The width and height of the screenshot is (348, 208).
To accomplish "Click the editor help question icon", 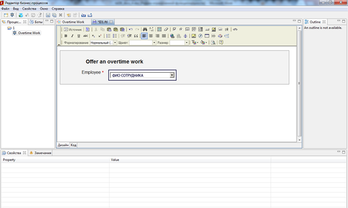I will point(221,43).
